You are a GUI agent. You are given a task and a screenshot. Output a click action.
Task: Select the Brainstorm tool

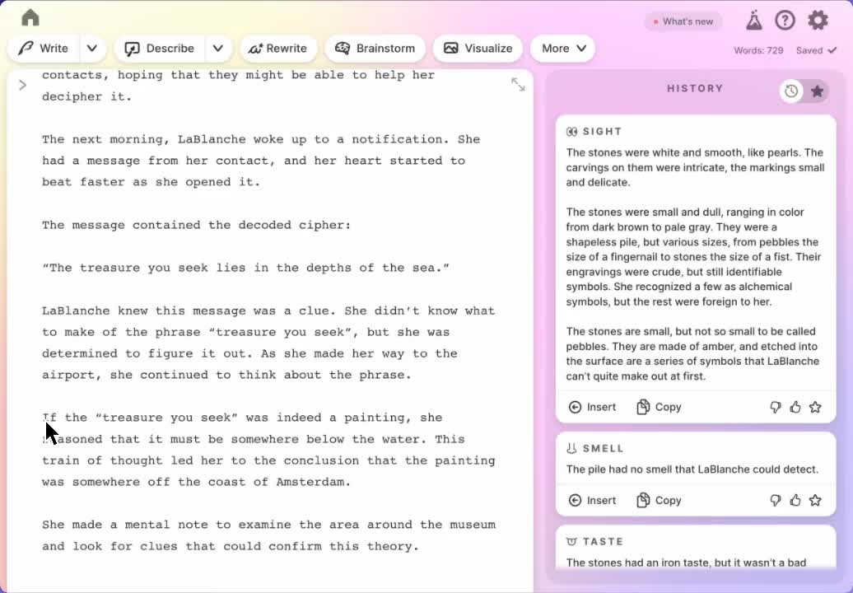[375, 49]
